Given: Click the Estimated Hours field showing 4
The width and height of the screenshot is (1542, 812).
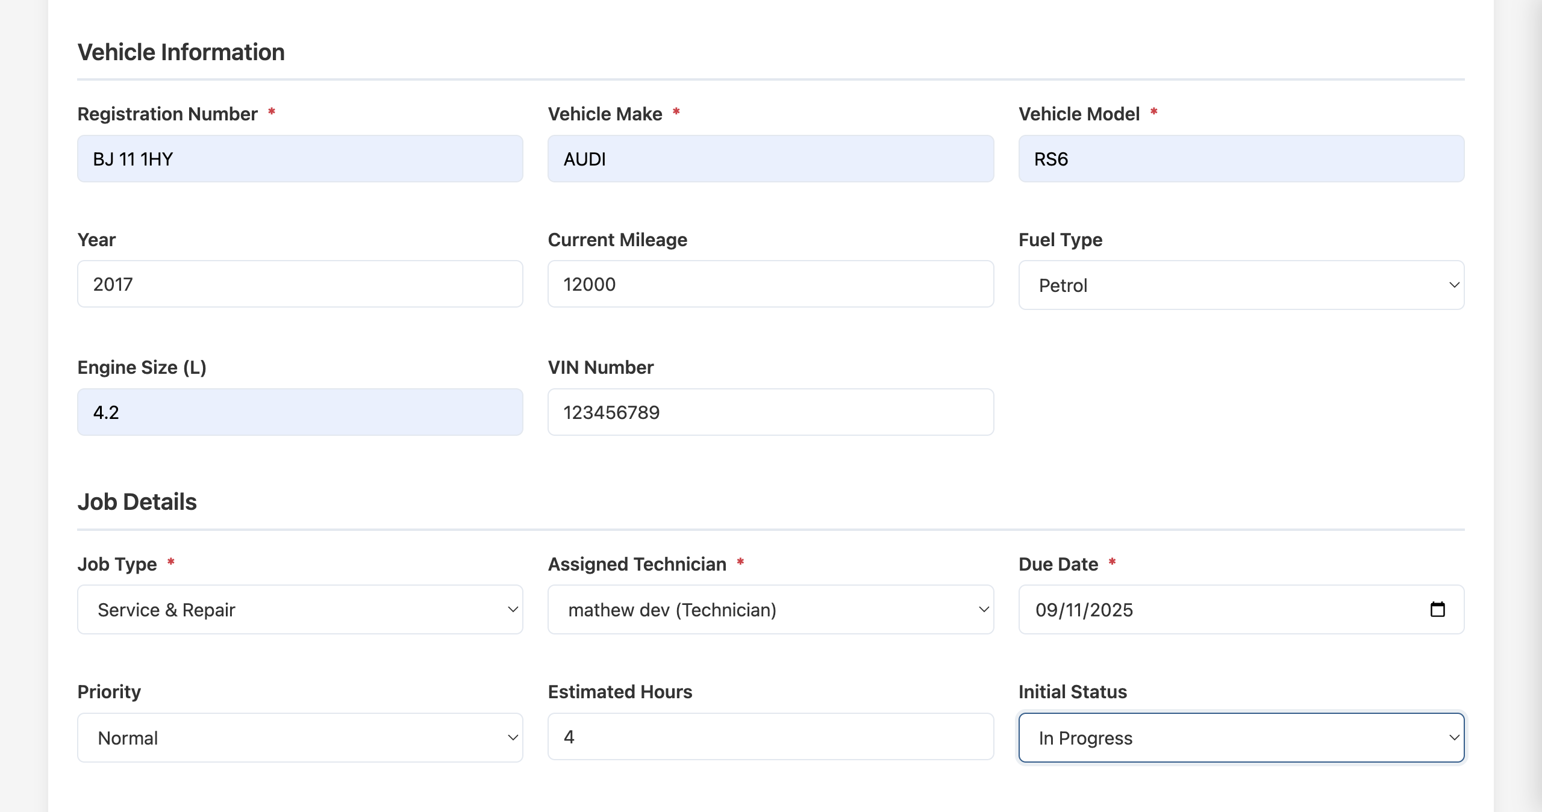Looking at the screenshot, I should click(770, 736).
